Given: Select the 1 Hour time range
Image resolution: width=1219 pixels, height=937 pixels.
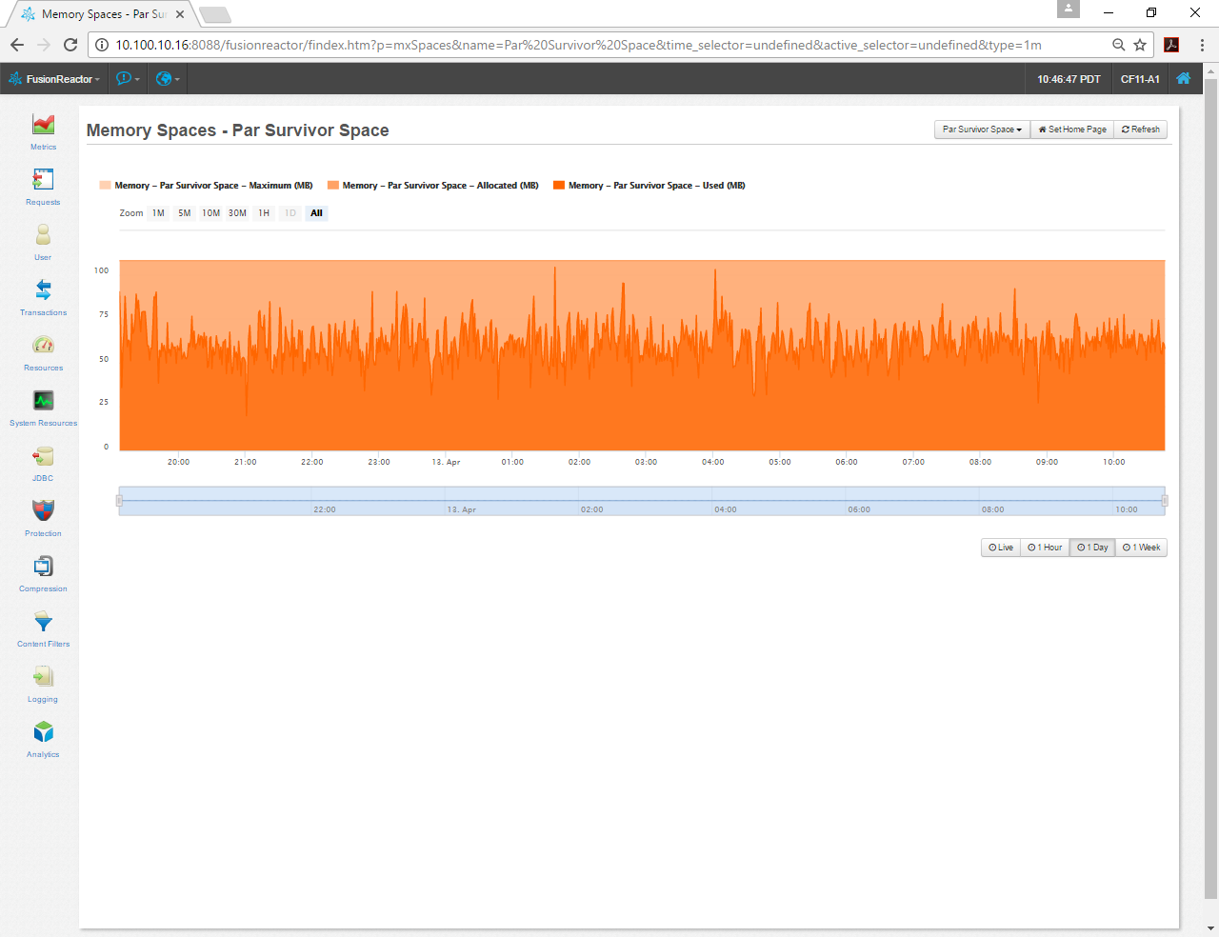Looking at the screenshot, I should 1045,548.
